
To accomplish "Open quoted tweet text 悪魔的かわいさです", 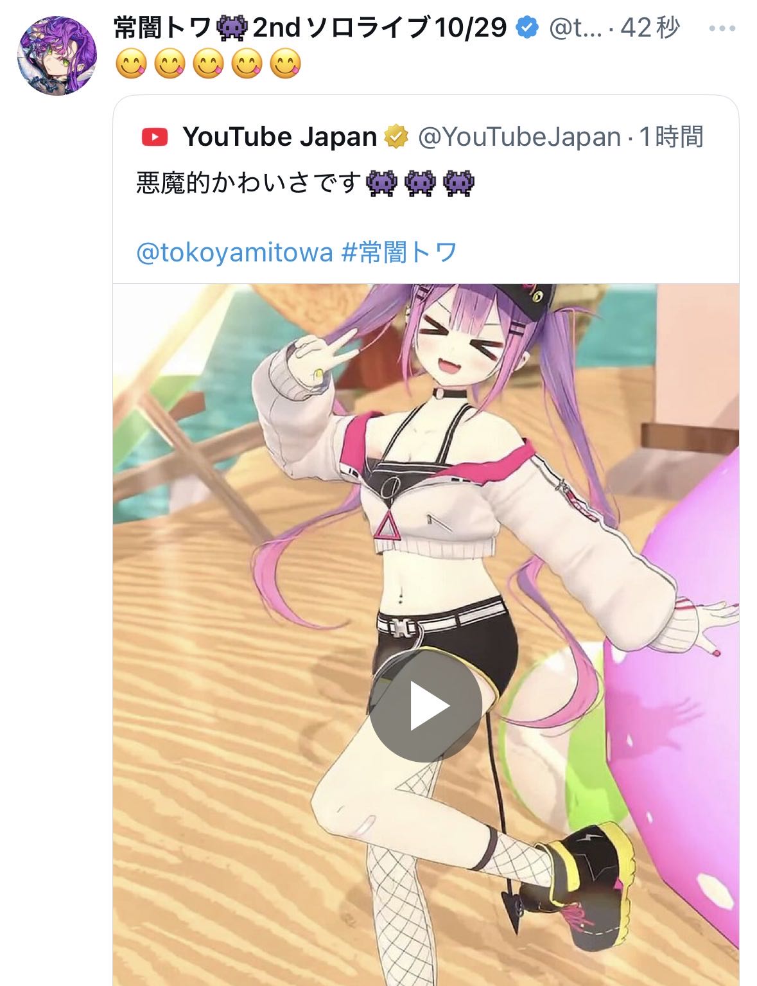I will [248, 183].
